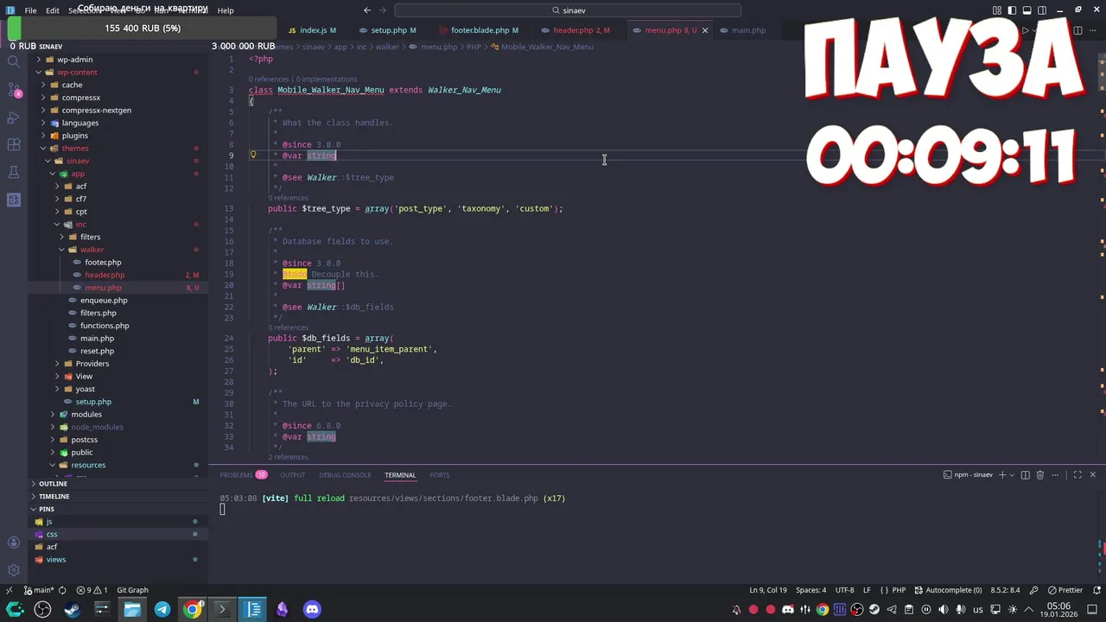Split the editor to the right
Image resolution: width=1106 pixels, height=622 pixels.
[1077, 30]
